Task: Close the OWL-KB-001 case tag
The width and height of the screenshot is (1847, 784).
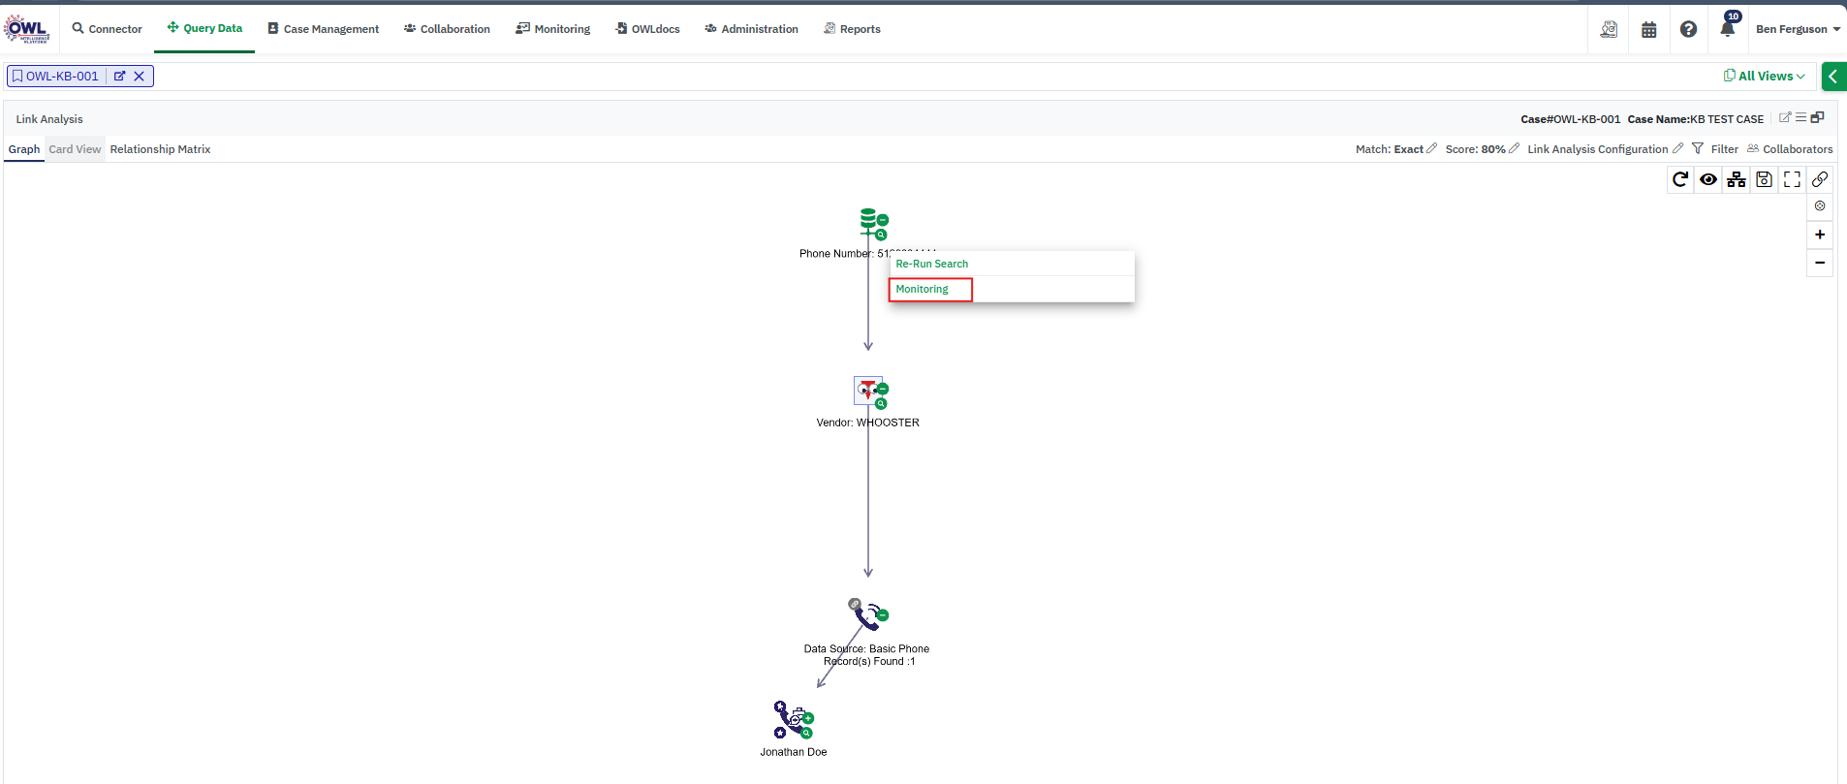Action: [x=140, y=77]
